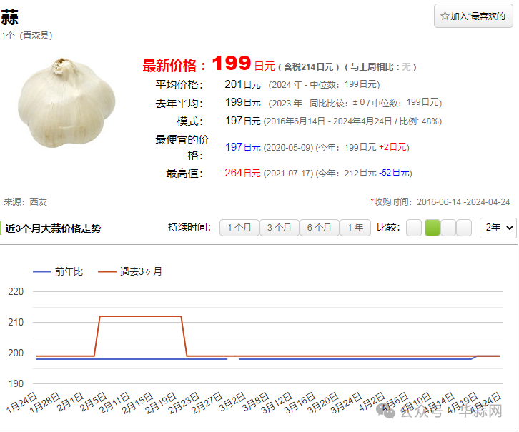Screen dimensions: 519x432
Task: Choose the 6个月 duration option
Action: click(319, 228)
